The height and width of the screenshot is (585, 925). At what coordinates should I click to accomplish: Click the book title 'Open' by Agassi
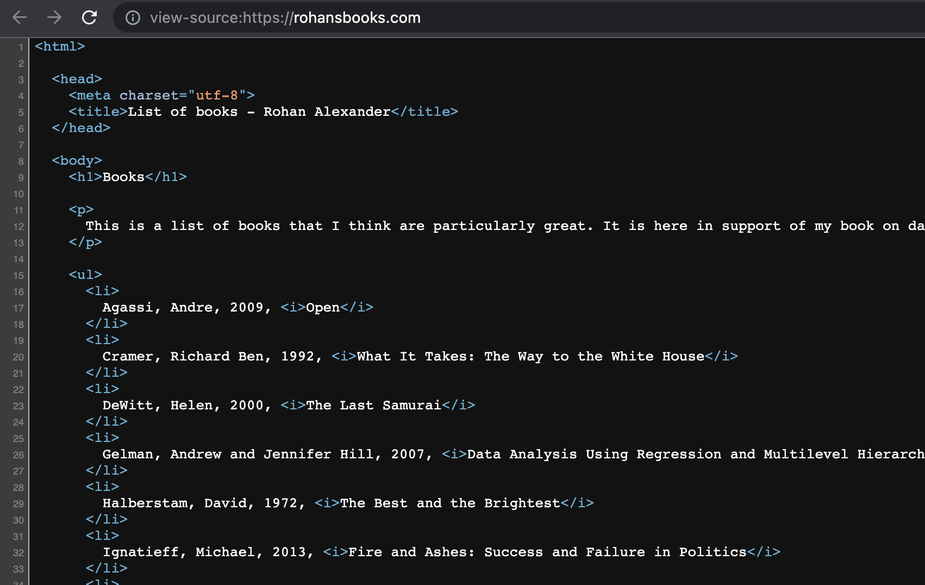click(x=323, y=308)
